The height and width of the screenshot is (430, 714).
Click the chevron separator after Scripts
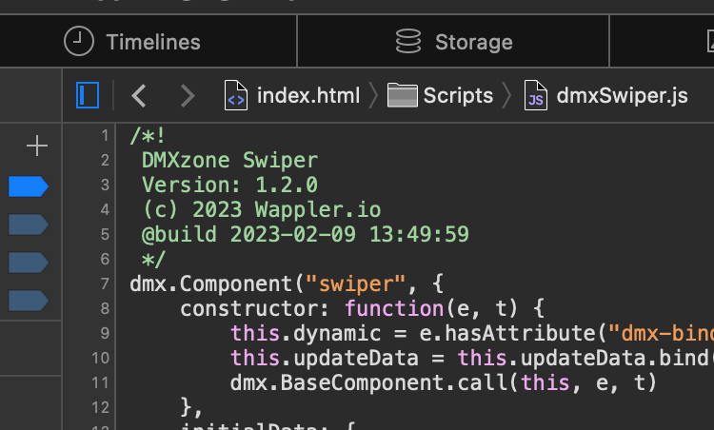pos(506,95)
